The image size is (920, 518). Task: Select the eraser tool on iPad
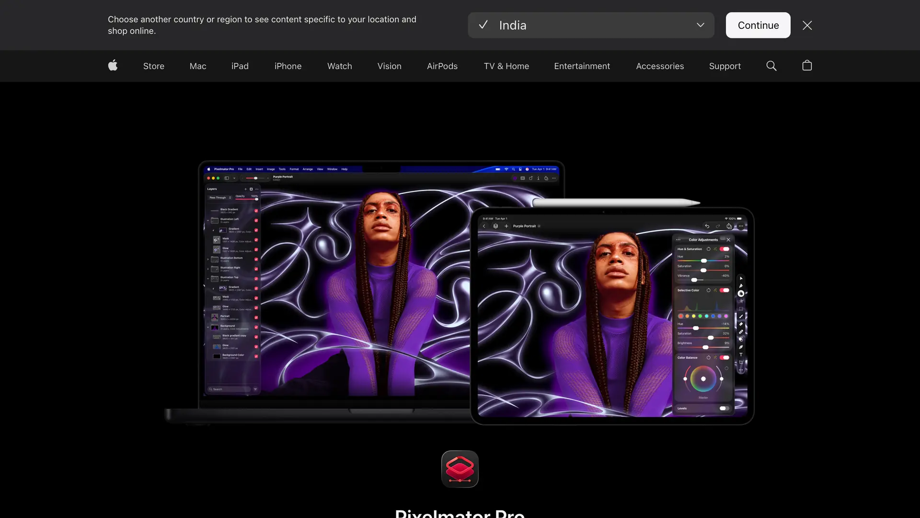click(x=741, y=324)
